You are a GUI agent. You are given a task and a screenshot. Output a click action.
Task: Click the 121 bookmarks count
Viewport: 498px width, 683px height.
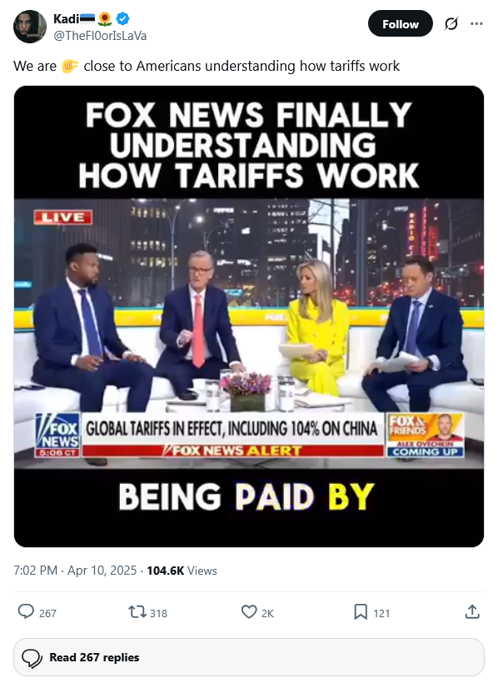[381, 613]
